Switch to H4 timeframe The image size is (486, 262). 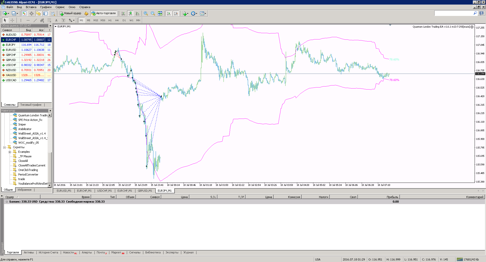pos(117,20)
